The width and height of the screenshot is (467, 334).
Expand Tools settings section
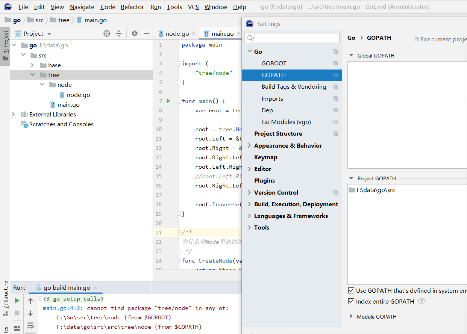pos(249,227)
